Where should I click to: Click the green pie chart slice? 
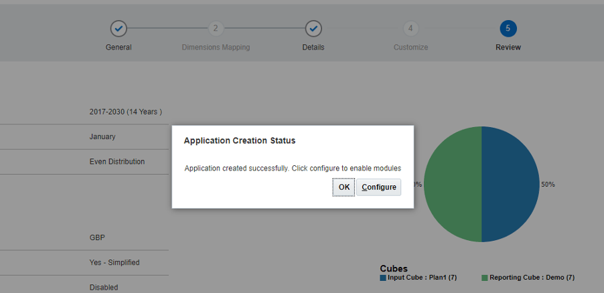tap(452, 184)
